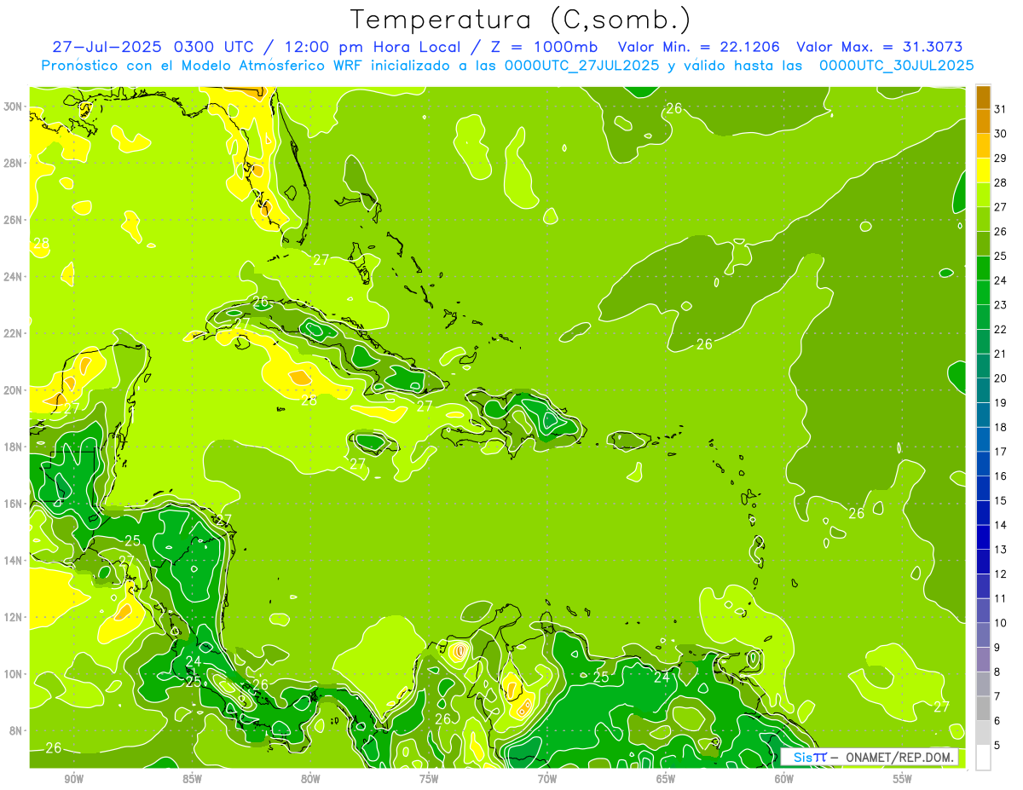Click the 20N latitude axis label

(x=12, y=390)
